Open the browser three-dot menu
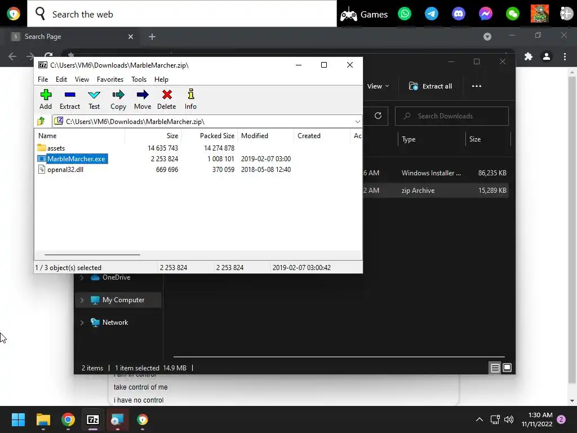This screenshot has width=577, height=433. click(565, 56)
